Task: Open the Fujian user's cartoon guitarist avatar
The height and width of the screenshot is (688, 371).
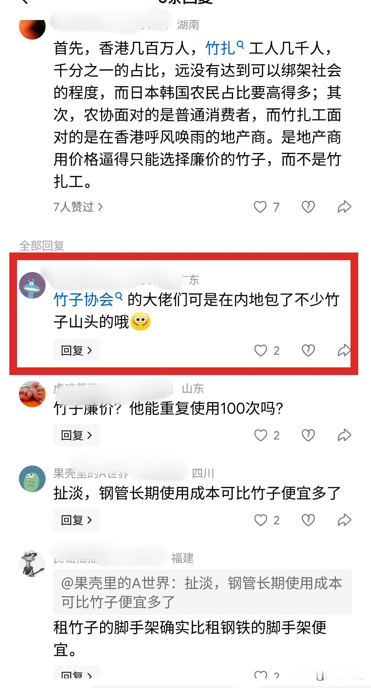Action: tap(32, 563)
